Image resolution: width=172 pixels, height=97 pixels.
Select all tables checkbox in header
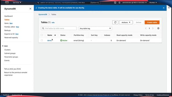coord(42,35)
